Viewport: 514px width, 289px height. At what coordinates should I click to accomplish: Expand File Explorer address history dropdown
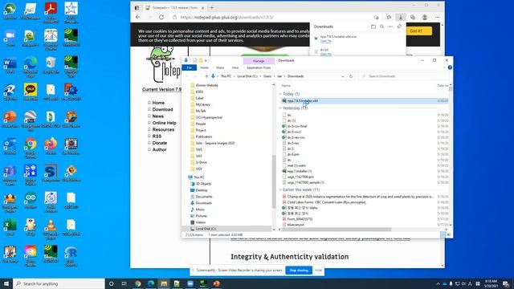coord(343,76)
